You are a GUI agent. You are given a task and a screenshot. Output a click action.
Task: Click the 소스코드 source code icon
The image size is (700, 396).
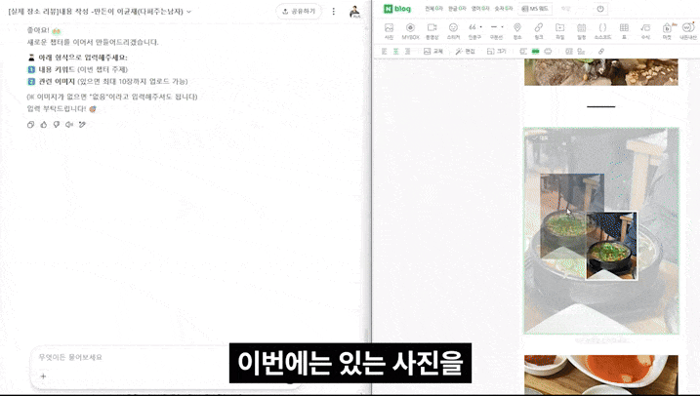click(602, 29)
